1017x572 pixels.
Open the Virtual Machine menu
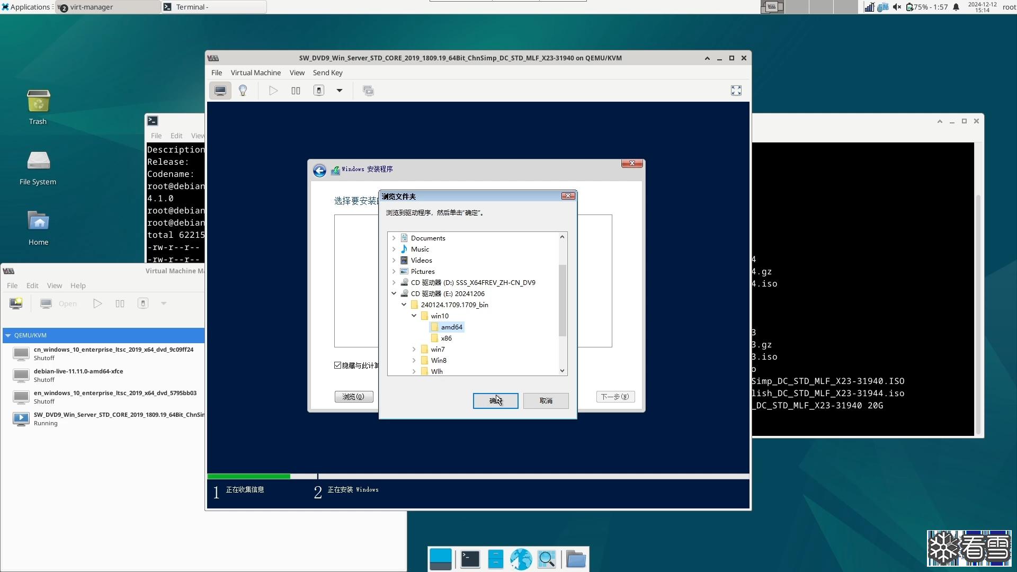coord(255,73)
